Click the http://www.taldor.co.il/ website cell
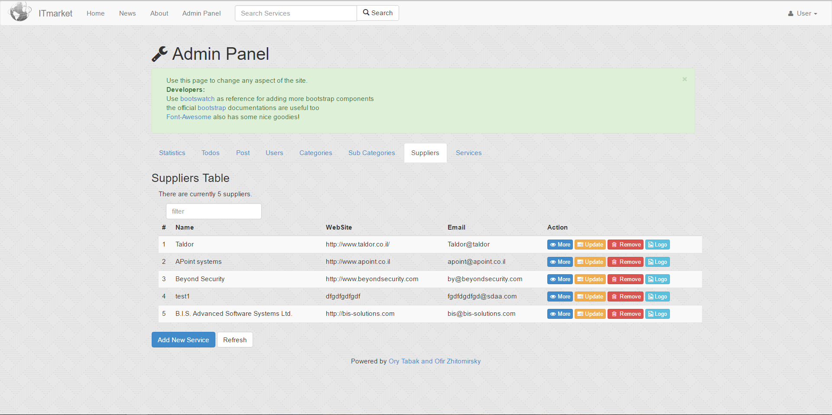The width and height of the screenshot is (832, 415). coord(357,244)
